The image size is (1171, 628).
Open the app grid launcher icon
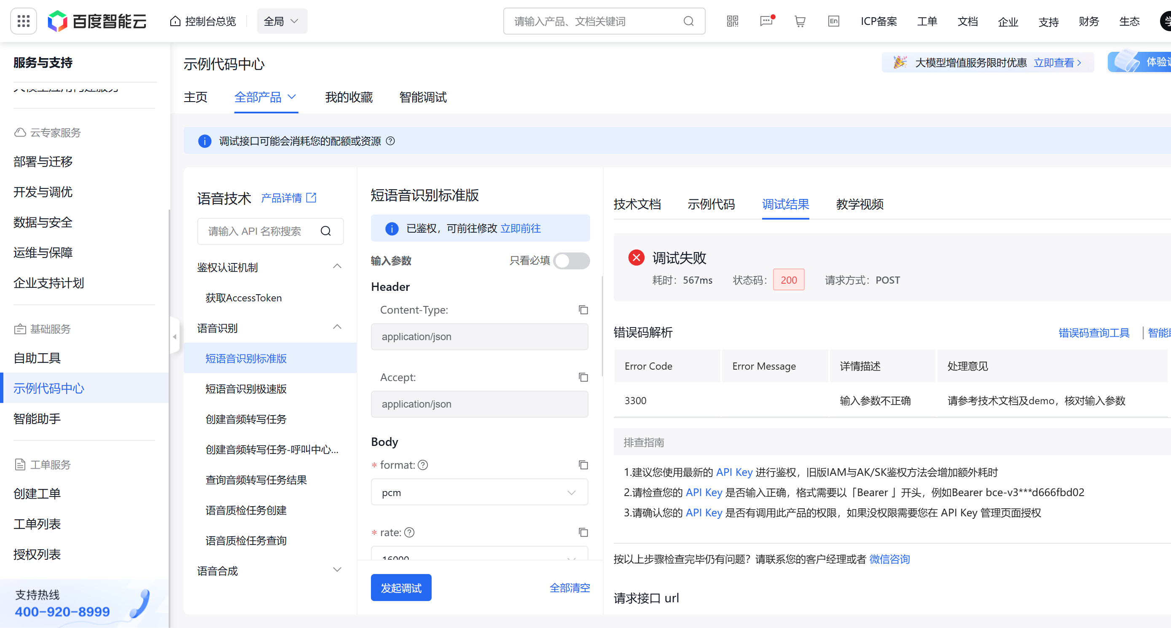(x=23, y=21)
